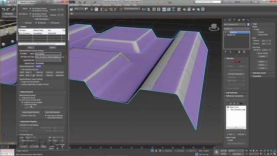The width and height of the screenshot is (277, 156).
Task: Enable Render to Files Only checkbox
Action: [x=20, y=116]
